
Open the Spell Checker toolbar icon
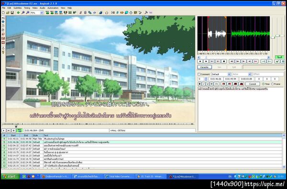click(140, 12)
